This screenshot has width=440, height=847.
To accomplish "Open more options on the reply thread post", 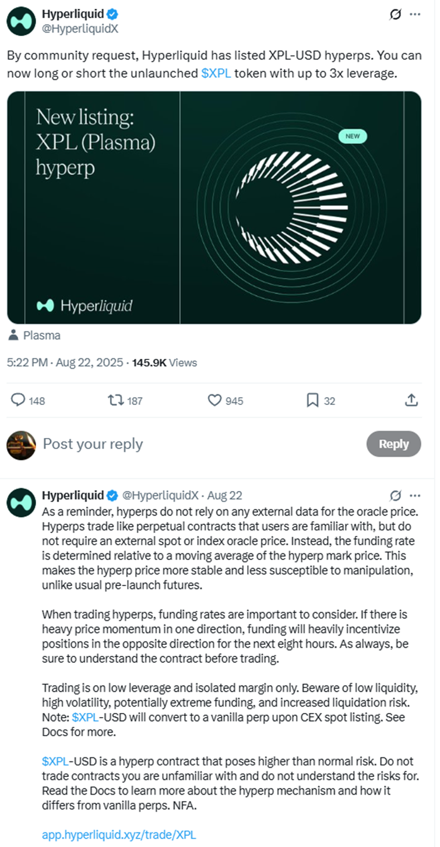I will point(415,496).
